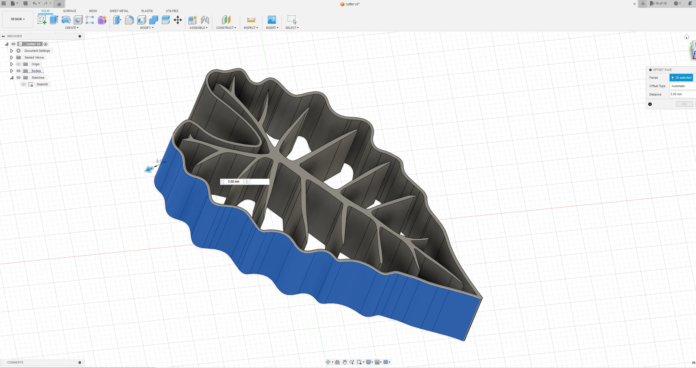The width and height of the screenshot is (696, 368).
Task: Switch to the SURFACE tab
Action: pos(69,11)
